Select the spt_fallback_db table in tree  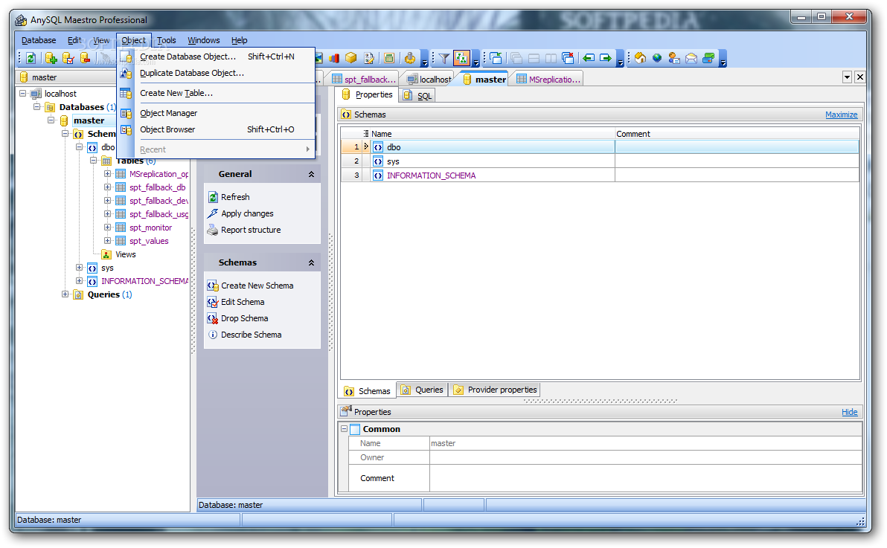pos(157,187)
